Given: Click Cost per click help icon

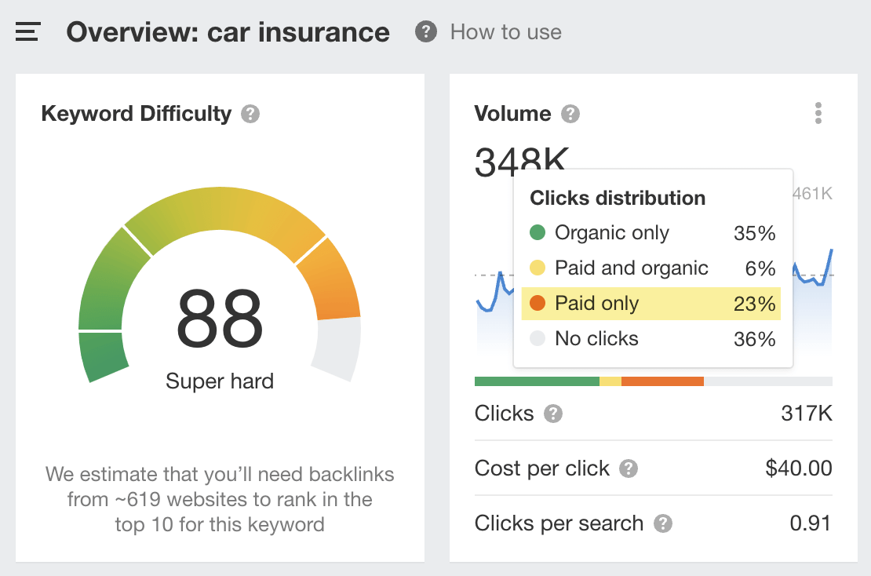Looking at the screenshot, I should point(628,469).
